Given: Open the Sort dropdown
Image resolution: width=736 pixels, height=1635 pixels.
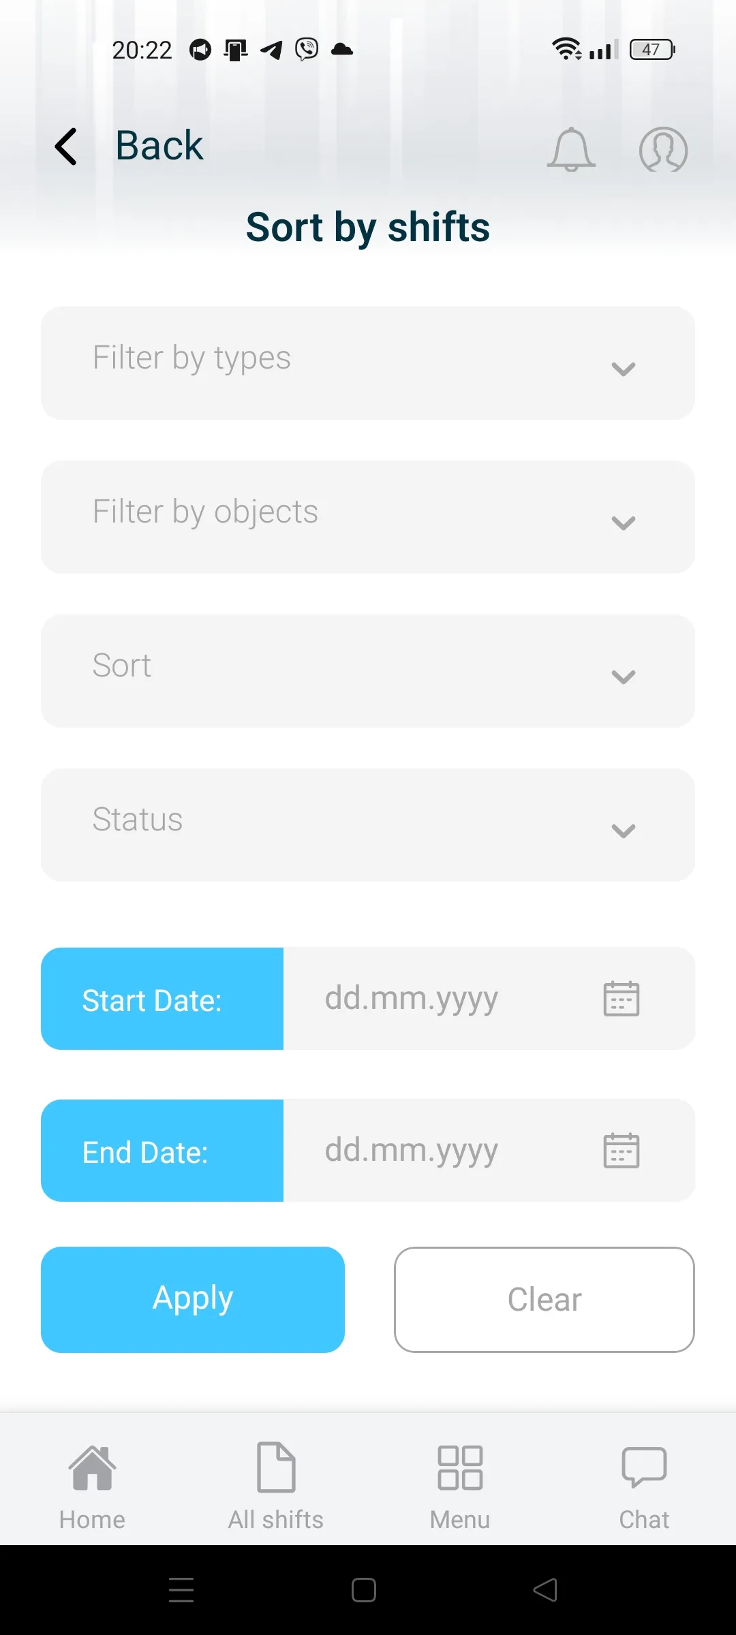Looking at the screenshot, I should [368, 671].
